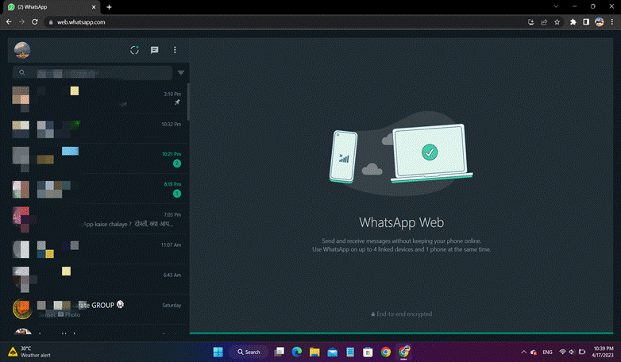
Task: Open the 10:39 PM clock and calendar
Action: tap(603, 352)
